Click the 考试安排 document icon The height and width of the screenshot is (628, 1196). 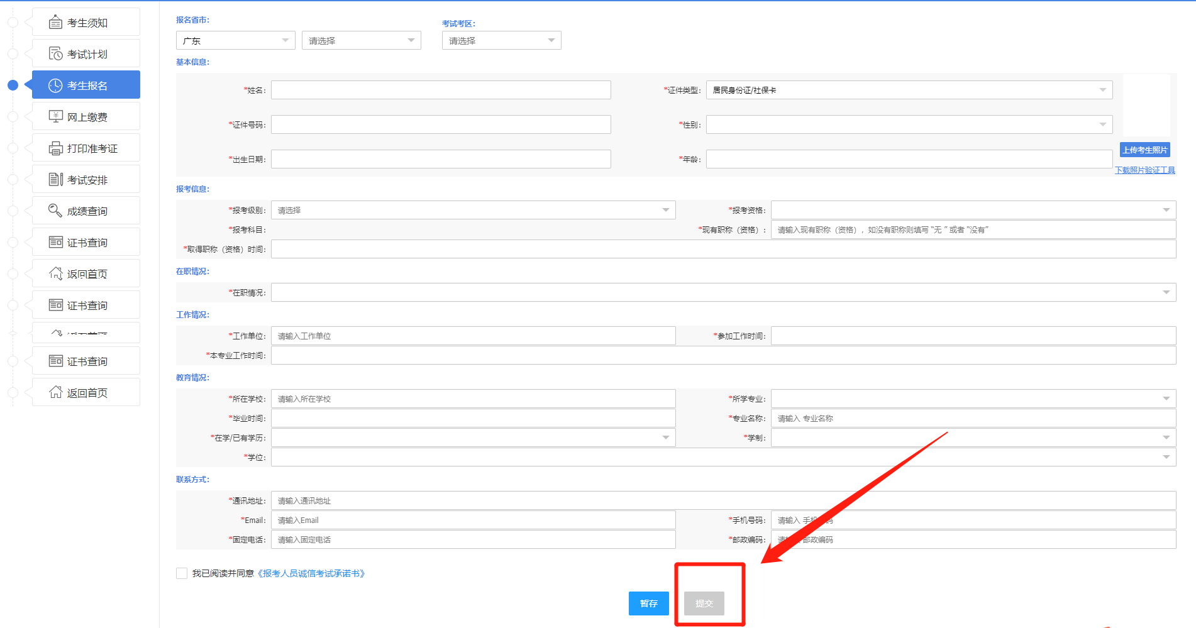[55, 179]
